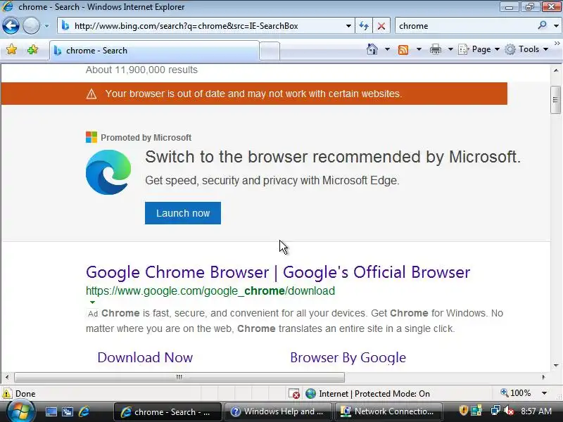563x422 pixels.
Task: Show more toolbar items chevron
Action: tap(557, 44)
